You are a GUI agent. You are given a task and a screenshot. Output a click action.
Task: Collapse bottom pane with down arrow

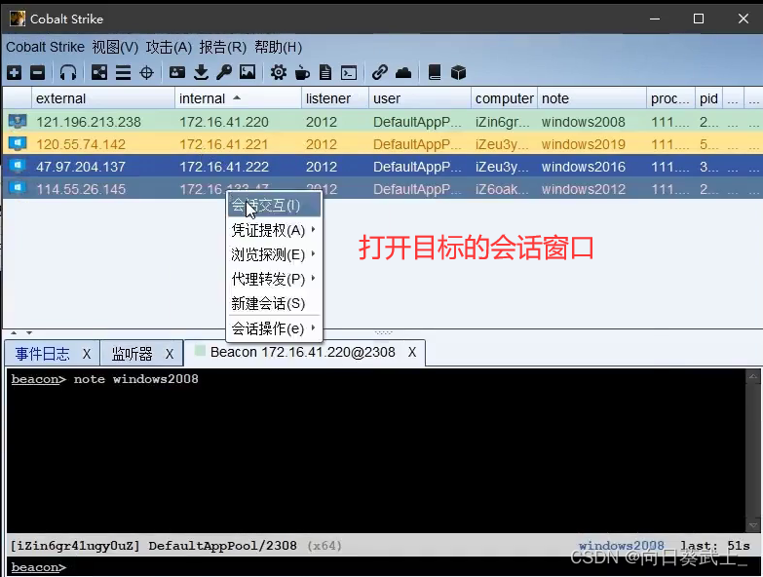(29, 332)
